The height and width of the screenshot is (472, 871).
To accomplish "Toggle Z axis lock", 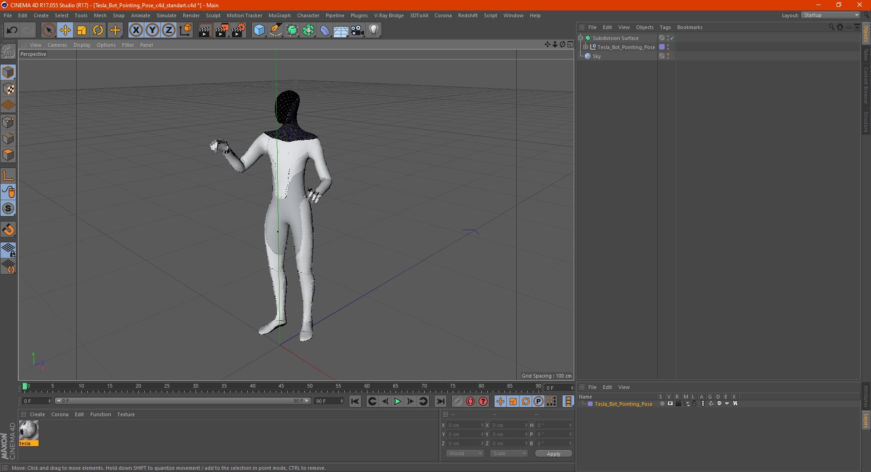I will (169, 30).
